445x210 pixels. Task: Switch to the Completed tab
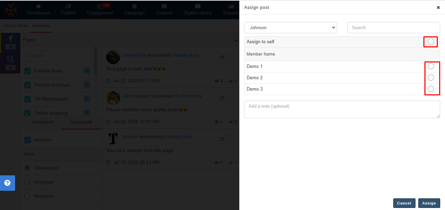(43, 122)
